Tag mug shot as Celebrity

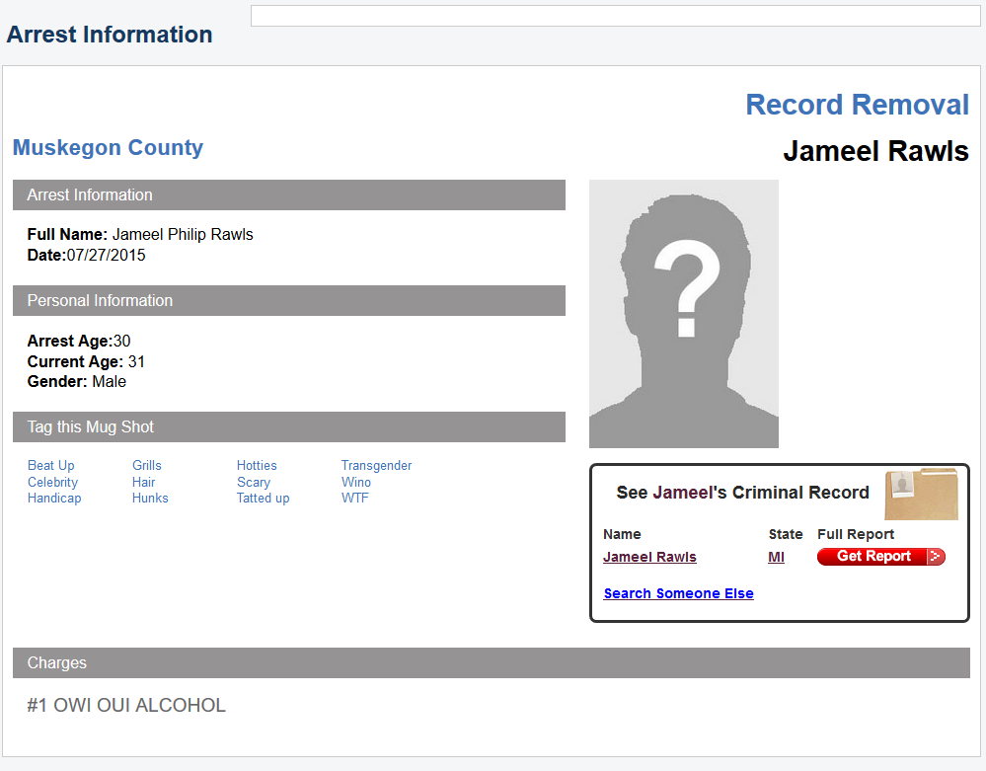[53, 483]
